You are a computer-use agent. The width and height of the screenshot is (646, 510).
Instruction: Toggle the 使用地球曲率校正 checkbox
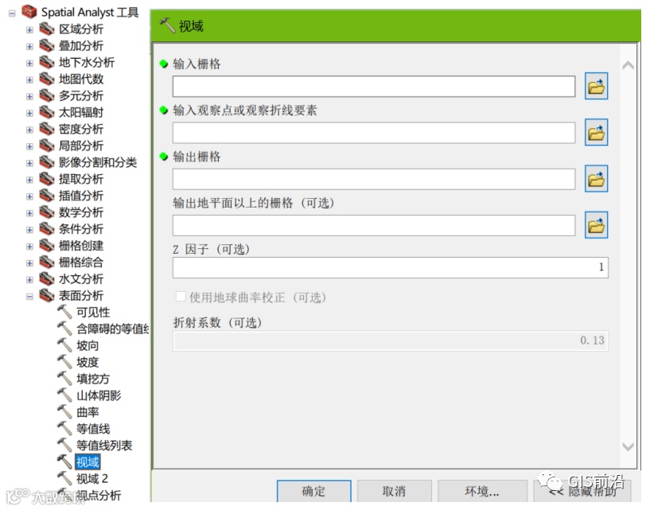[181, 297]
